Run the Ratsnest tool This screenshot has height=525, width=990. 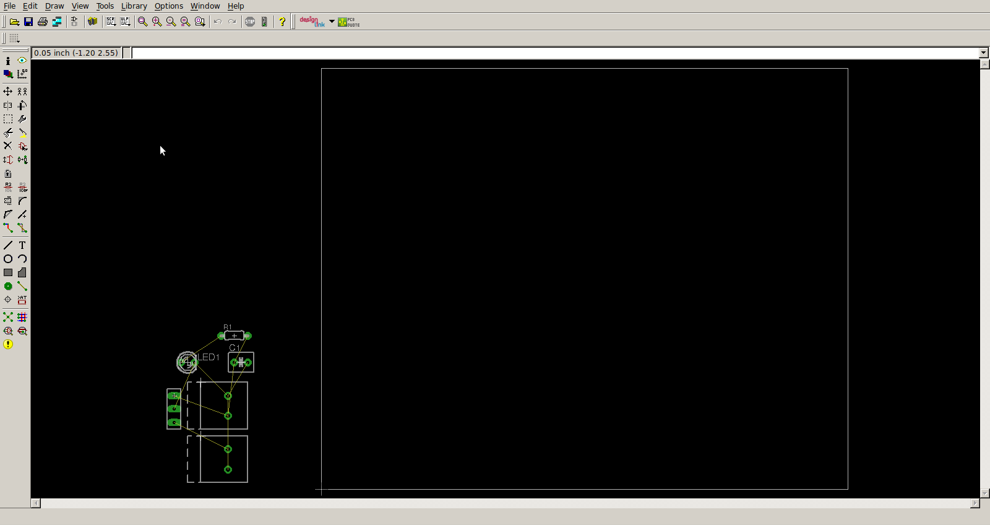8,317
